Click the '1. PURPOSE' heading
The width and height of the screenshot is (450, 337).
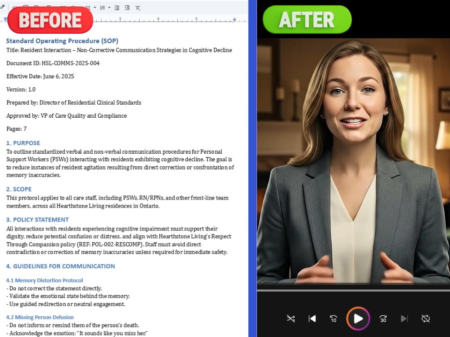pos(23,143)
